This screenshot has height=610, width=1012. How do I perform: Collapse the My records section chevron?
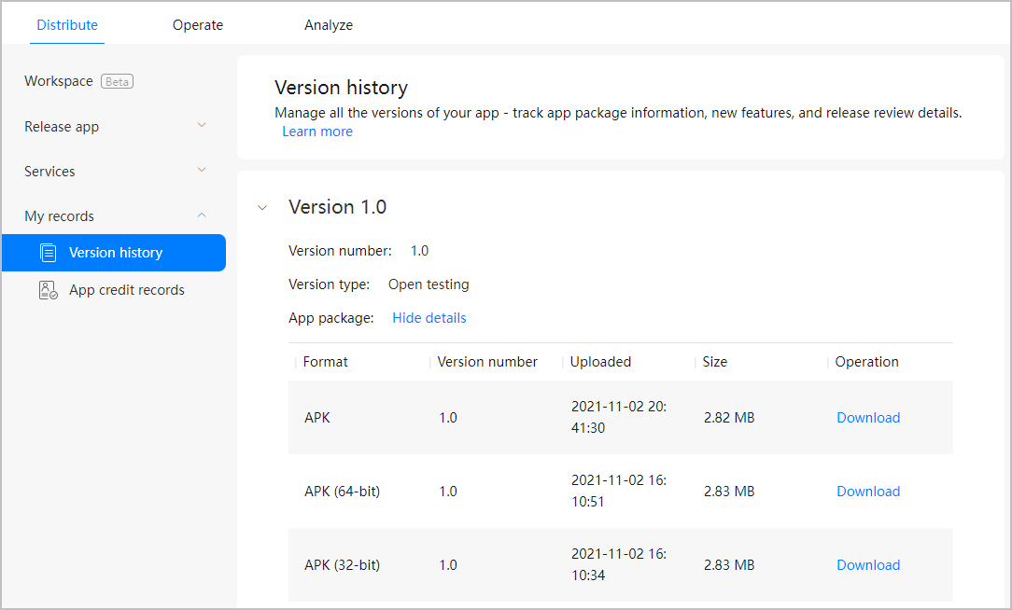[x=202, y=215]
